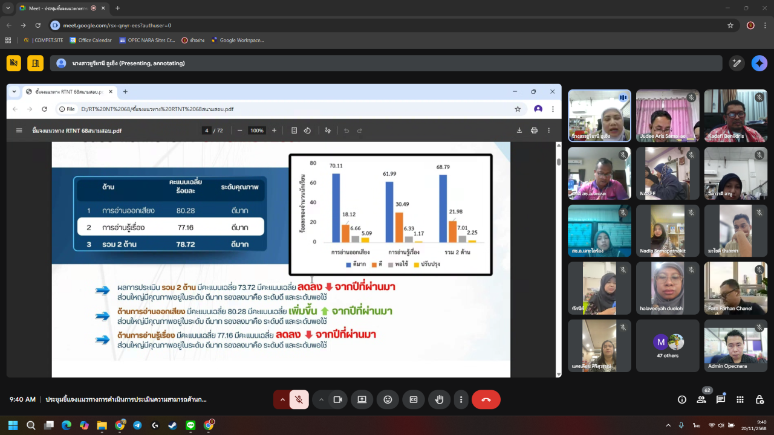This screenshot has height=435, width=774.
Task: Click the Gemini sparkle button
Action: [x=759, y=63]
